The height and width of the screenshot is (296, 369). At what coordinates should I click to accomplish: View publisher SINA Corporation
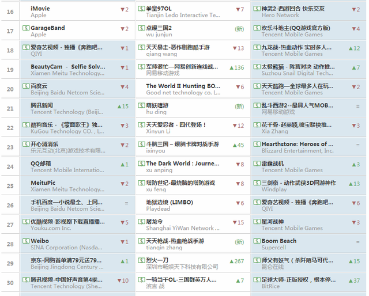[x=66, y=248]
